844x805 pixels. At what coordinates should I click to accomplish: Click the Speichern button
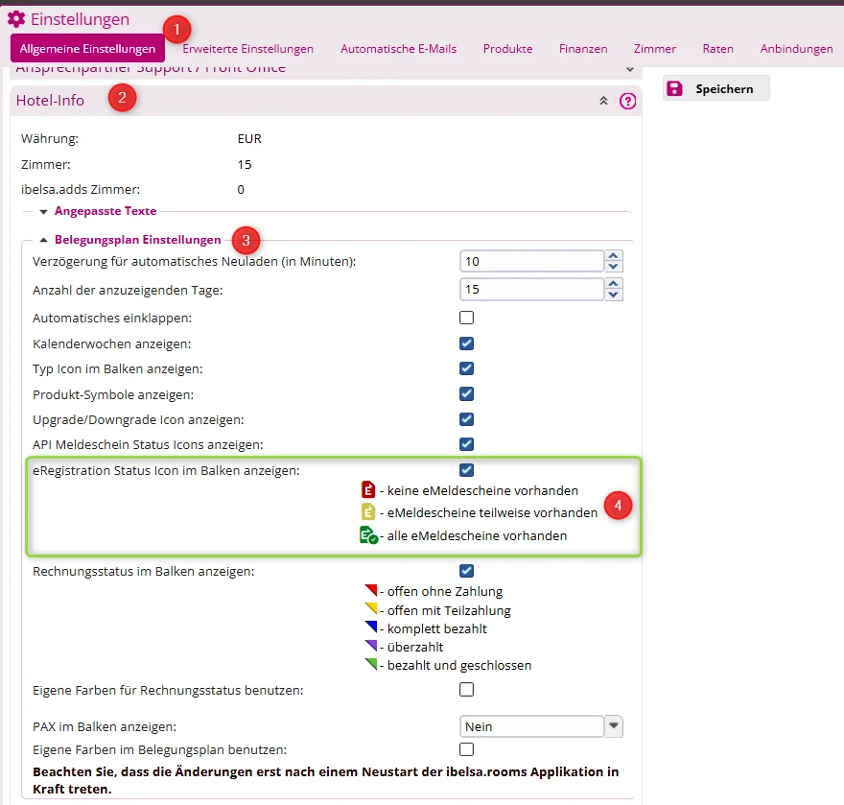click(715, 89)
